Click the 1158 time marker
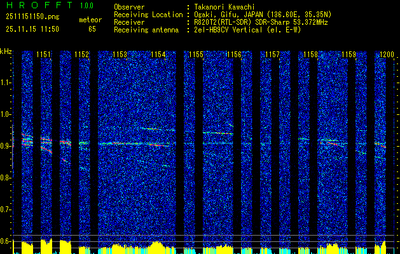400x254 pixels. click(x=311, y=55)
